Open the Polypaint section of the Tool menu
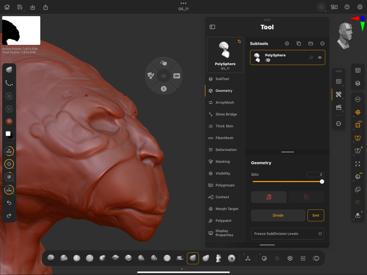Screen dimensions: 367x275 (224, 220)
